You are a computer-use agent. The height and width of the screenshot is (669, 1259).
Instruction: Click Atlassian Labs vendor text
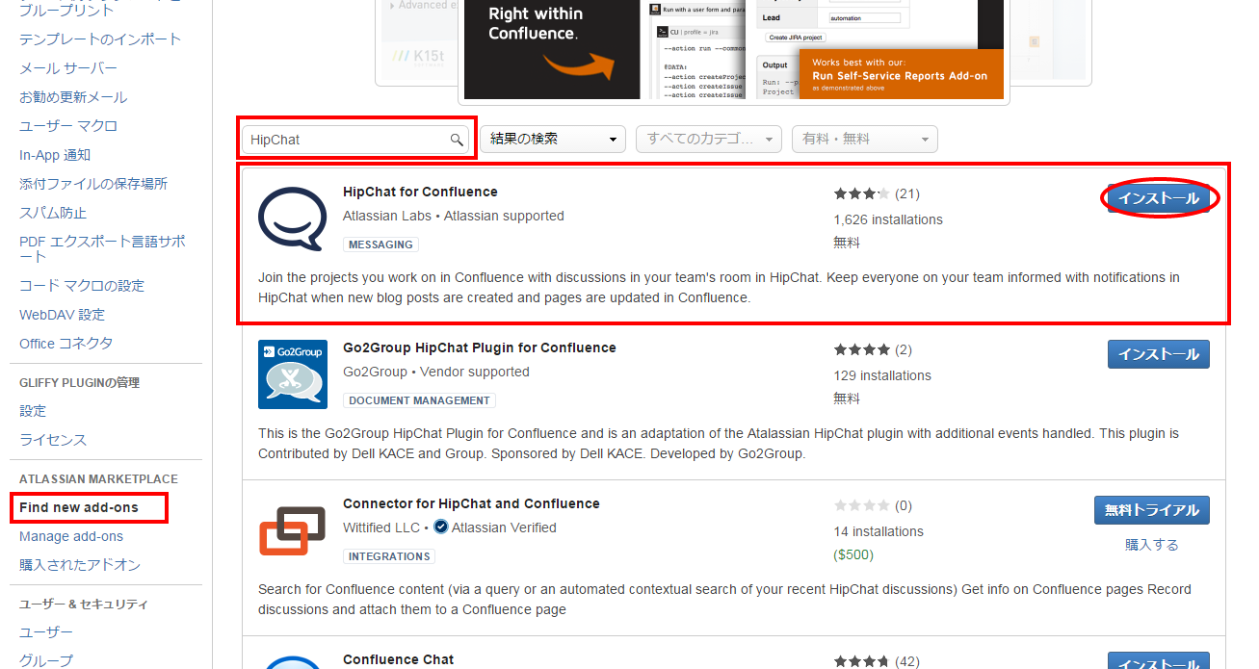[387, 216]
